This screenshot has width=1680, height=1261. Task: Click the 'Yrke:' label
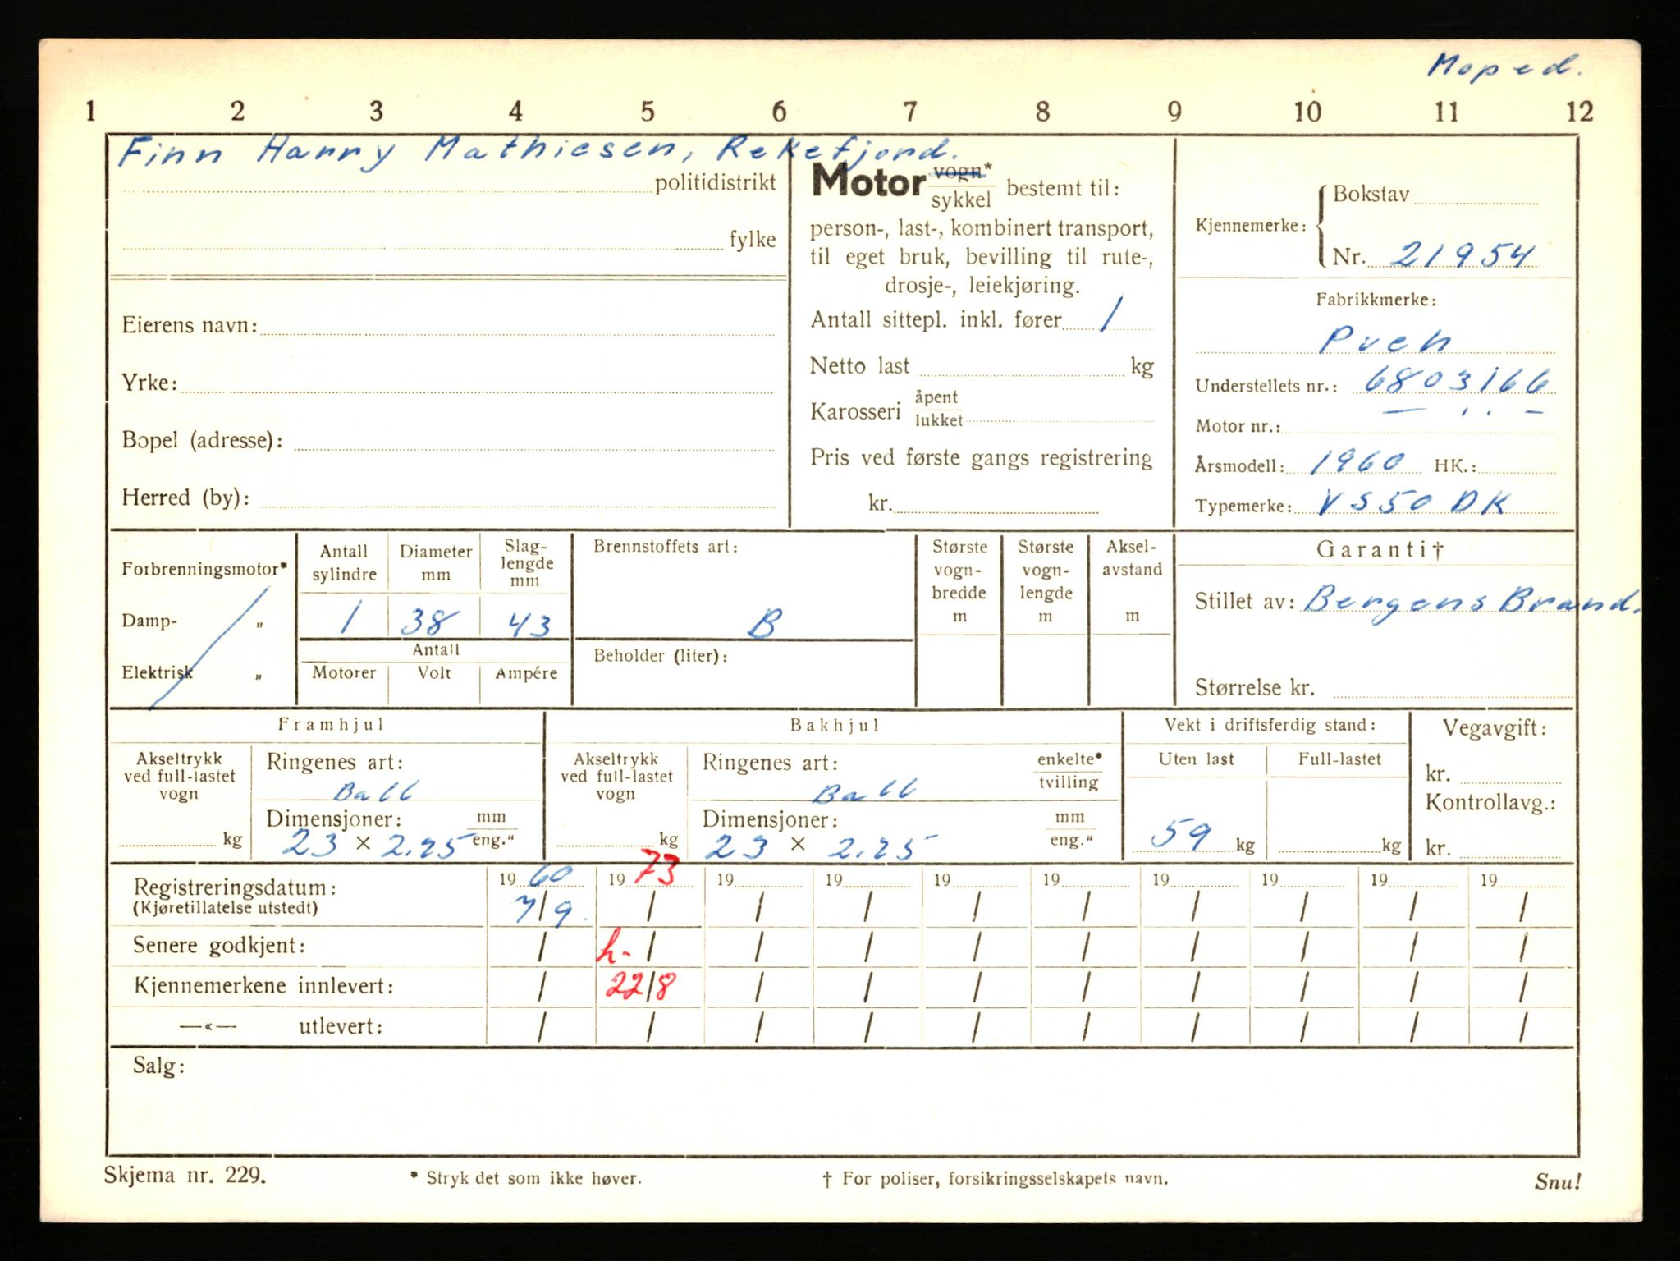[x=149, y=383]
